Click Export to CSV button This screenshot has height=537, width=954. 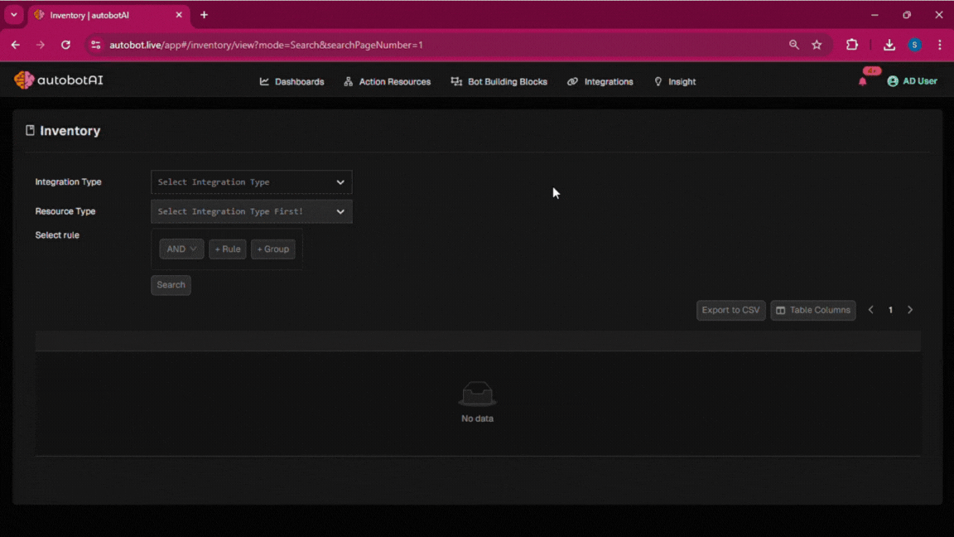tap(730, 310)
